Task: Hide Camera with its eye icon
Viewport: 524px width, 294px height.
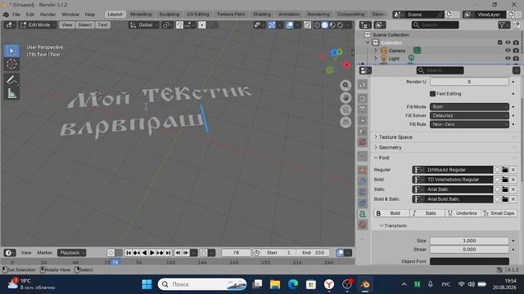Action: 508,51
